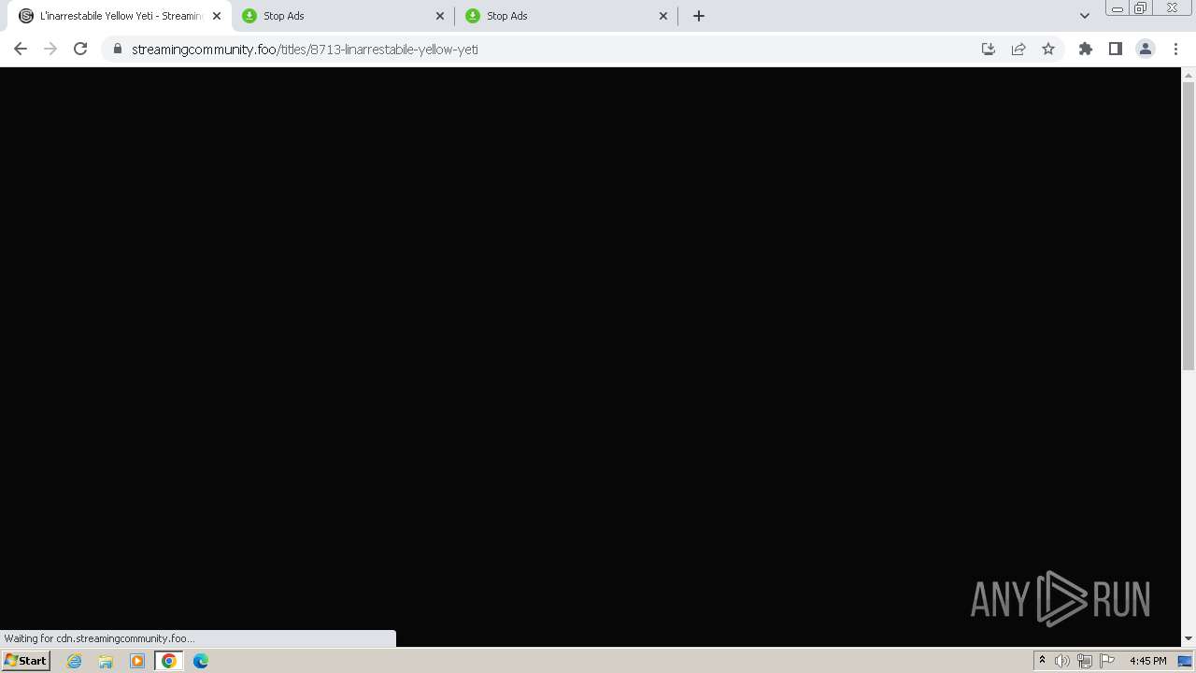Open a new tab with plus button
1196x673 pixels.
point(699,16)
